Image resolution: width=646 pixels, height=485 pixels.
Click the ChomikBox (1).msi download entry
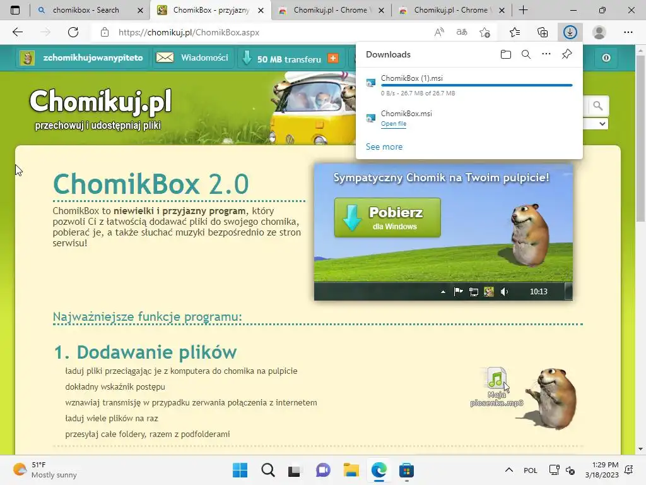click(x=469, y=85)
